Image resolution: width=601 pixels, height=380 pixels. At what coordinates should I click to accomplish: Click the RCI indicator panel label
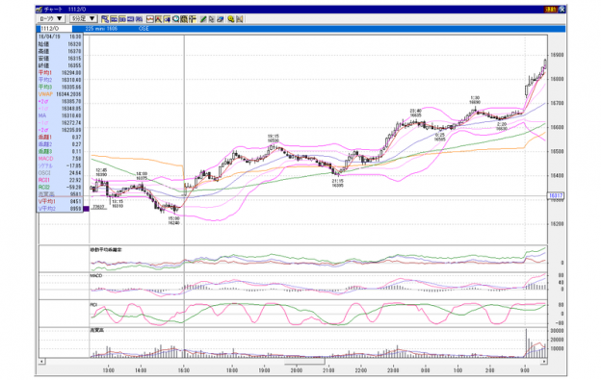point(93,305)
